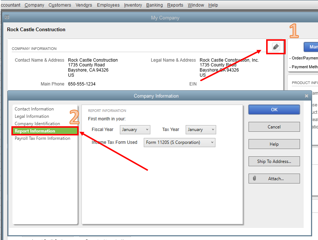The width and height of the screenshot is (318, 240).
Task: Click the blue Manage button at right
Action: click(311, 47)
